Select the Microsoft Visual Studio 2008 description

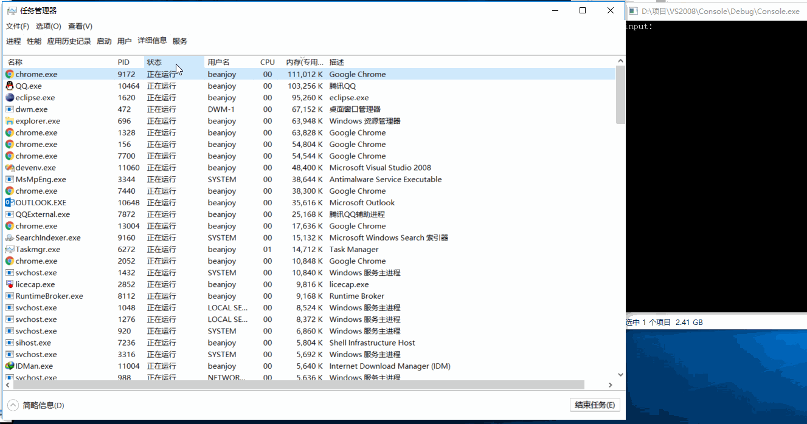point(380,168)
